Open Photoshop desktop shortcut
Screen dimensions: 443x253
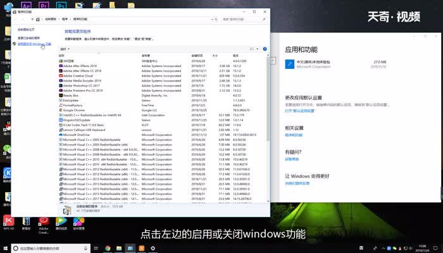[x=61, y=5]
